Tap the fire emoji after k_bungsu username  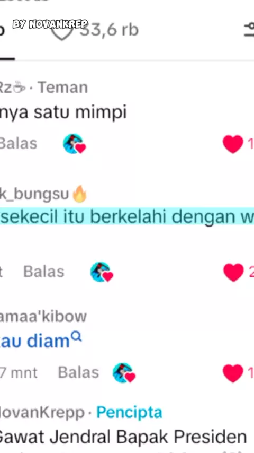(79, 194)
